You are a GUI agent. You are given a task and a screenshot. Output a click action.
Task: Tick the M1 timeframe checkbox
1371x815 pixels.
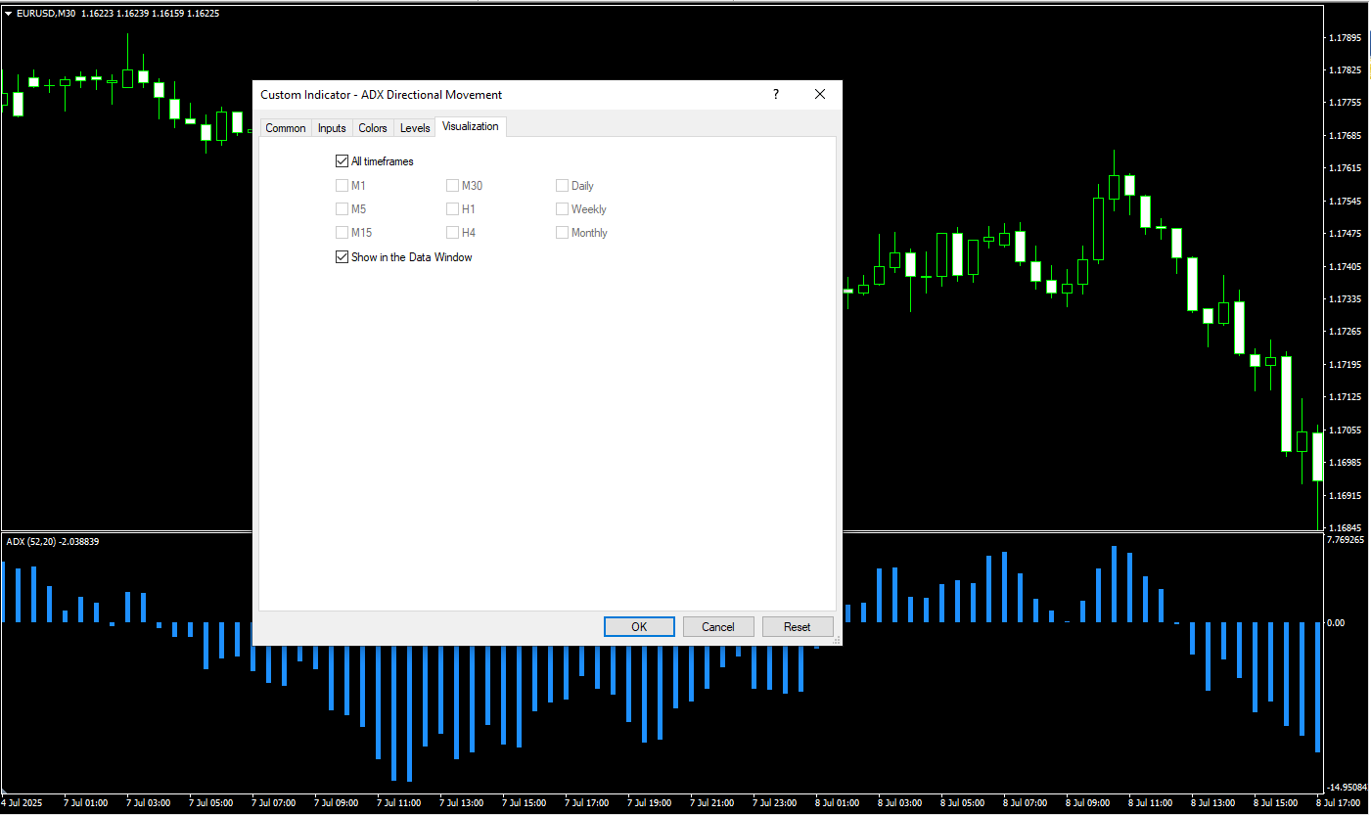point(342,185)
